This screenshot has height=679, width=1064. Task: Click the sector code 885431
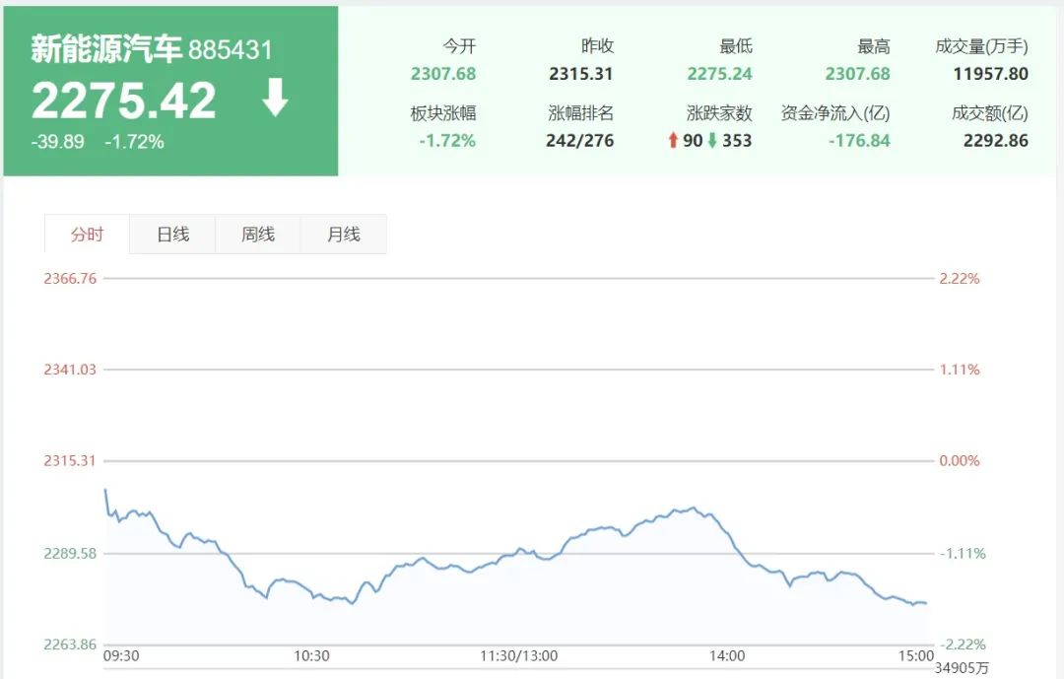[230, 50]
